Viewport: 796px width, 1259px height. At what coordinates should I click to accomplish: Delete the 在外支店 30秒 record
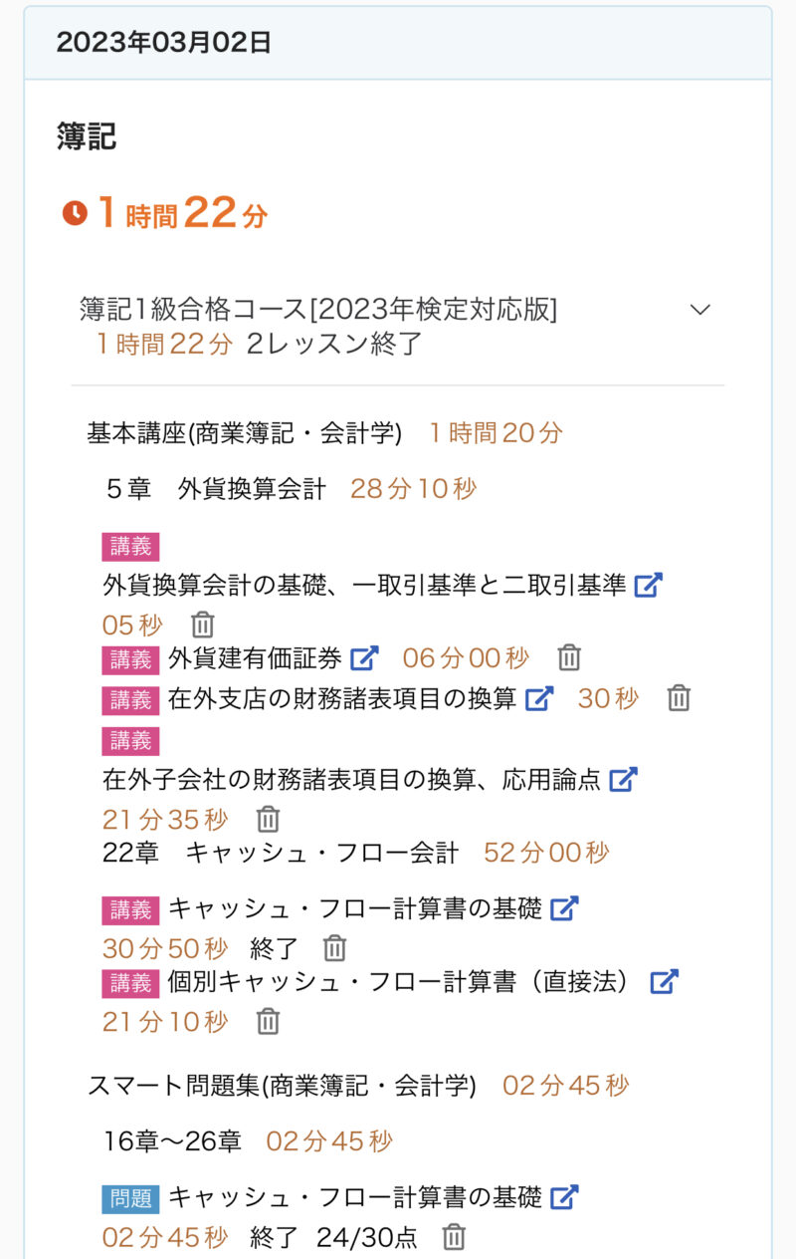(x=679, y=698)
